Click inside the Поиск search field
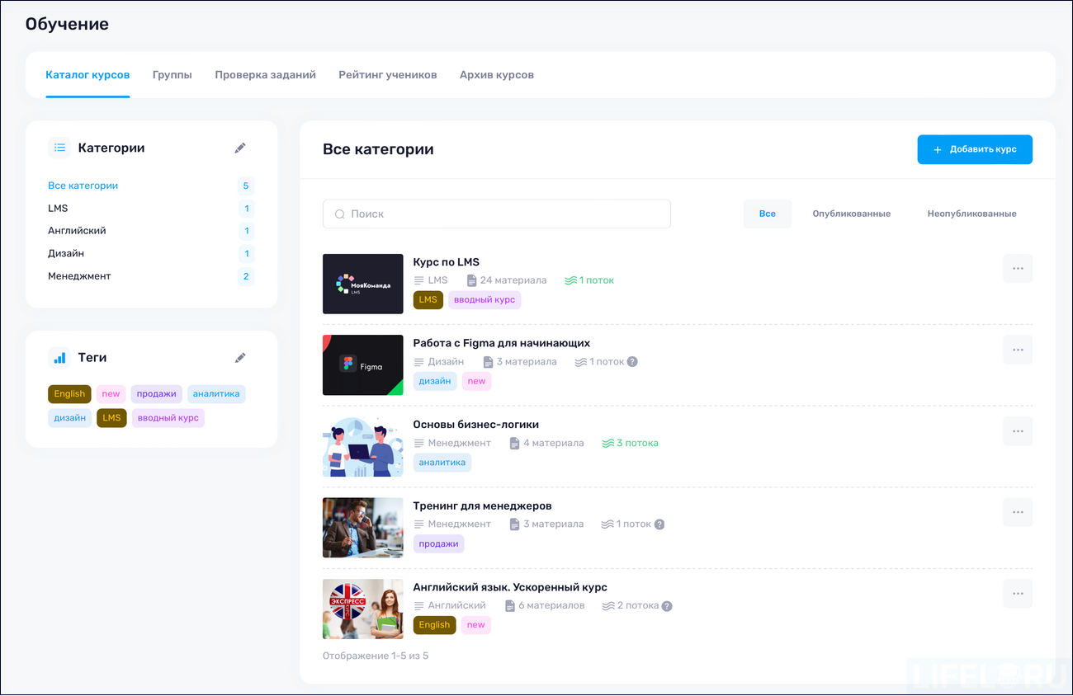 [495, 214]
